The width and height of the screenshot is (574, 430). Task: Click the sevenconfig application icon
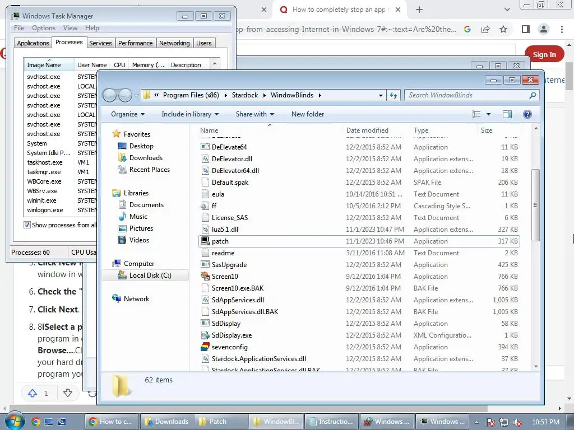coord(205,347)
